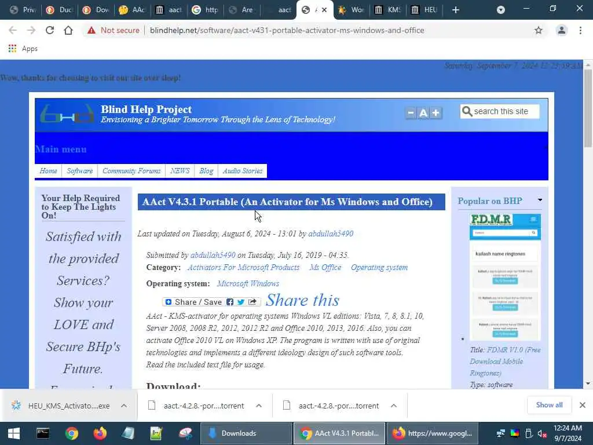The width and height of the screenshot is (593, 445).
Task: Reset site font size with A button
Action: (423, 113)
